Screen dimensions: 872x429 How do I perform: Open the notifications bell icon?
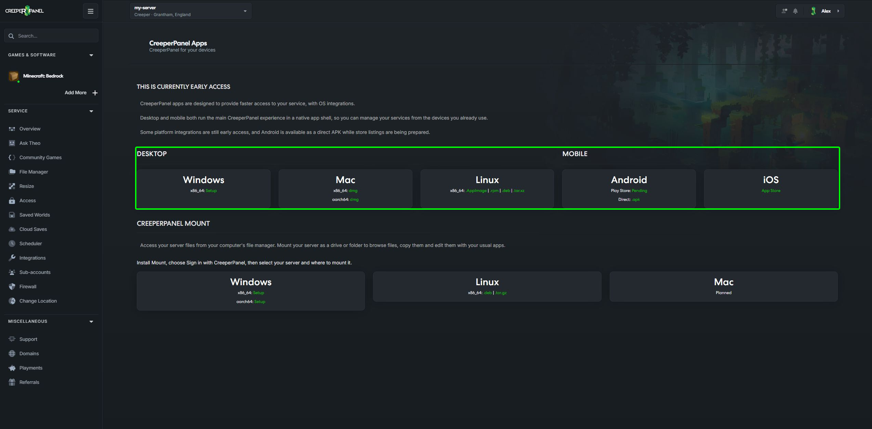[x=795, y=11]
